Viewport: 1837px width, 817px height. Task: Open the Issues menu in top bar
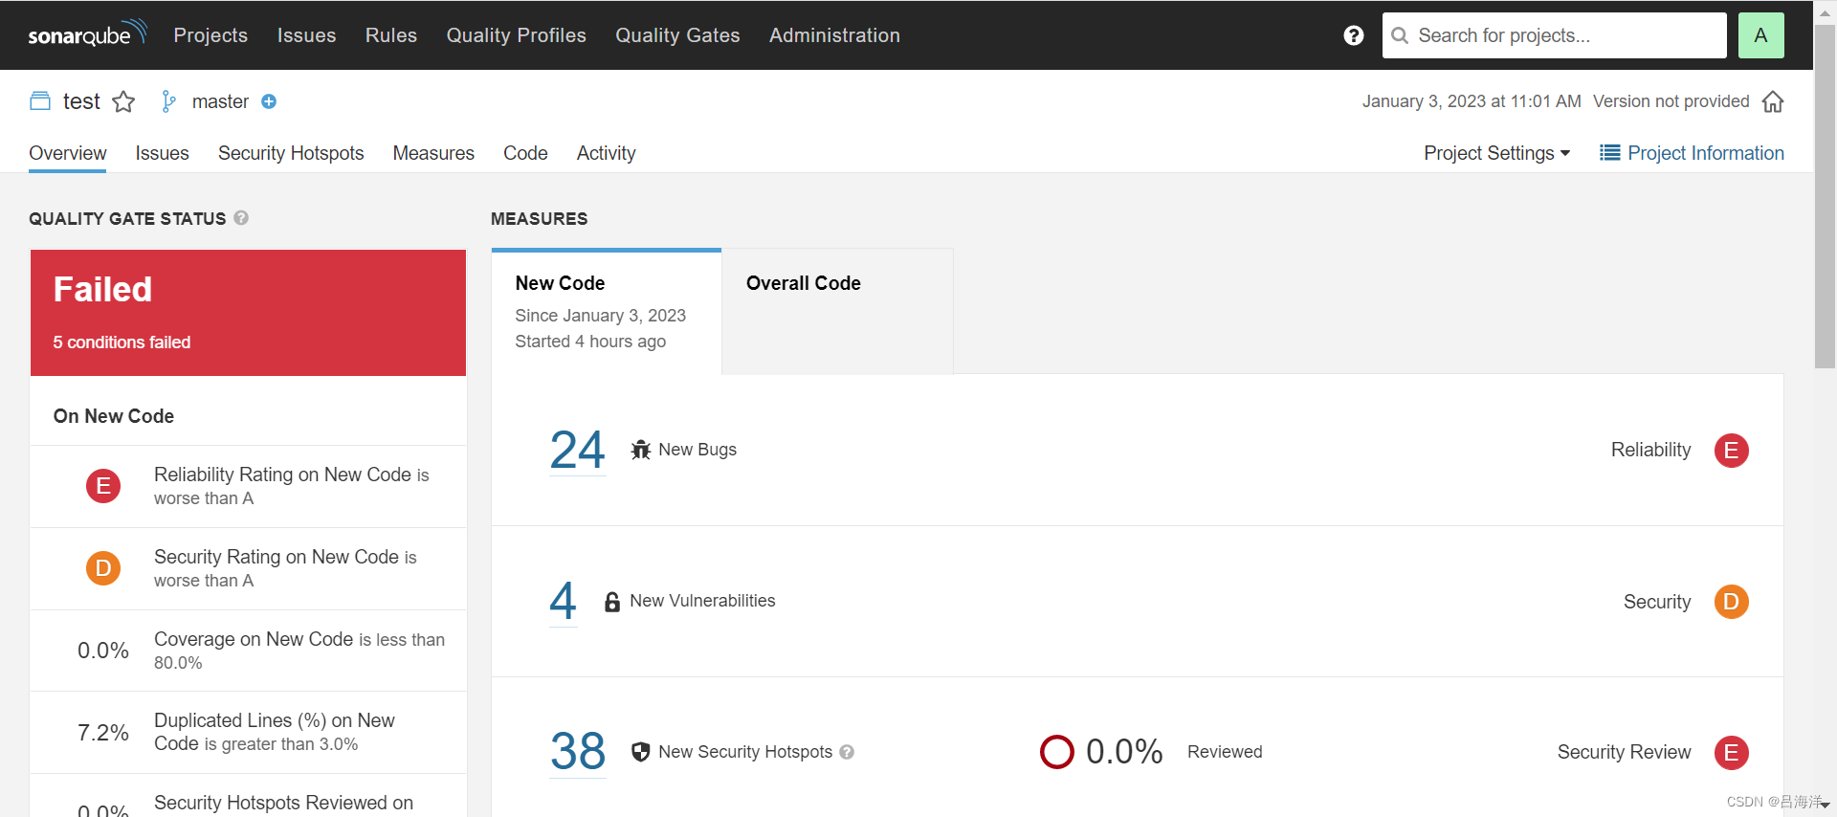tap(306, 35)
